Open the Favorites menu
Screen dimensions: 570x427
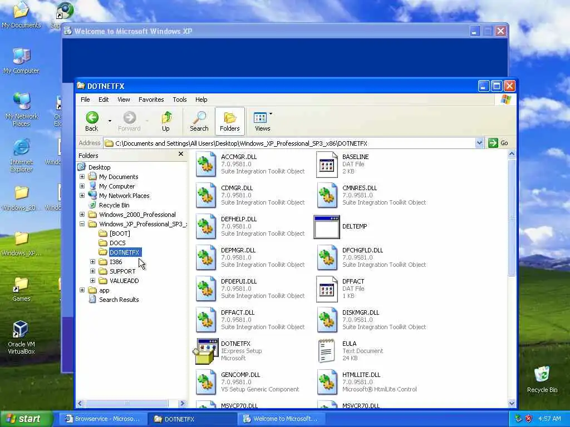click(151, 100)
